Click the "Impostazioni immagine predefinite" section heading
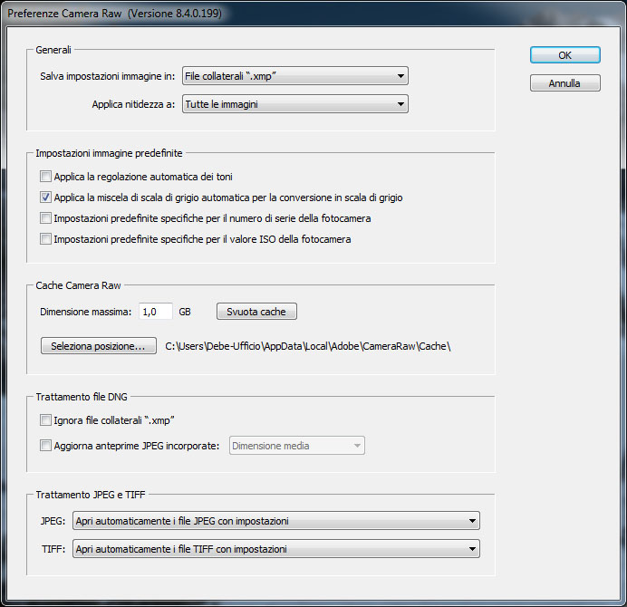The width and height of the screenshot is (627, 607). tap(109, 153)
